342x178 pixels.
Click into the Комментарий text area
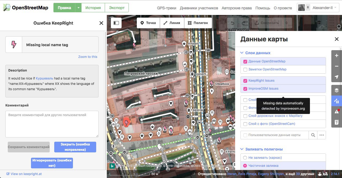tap(52, 124)
